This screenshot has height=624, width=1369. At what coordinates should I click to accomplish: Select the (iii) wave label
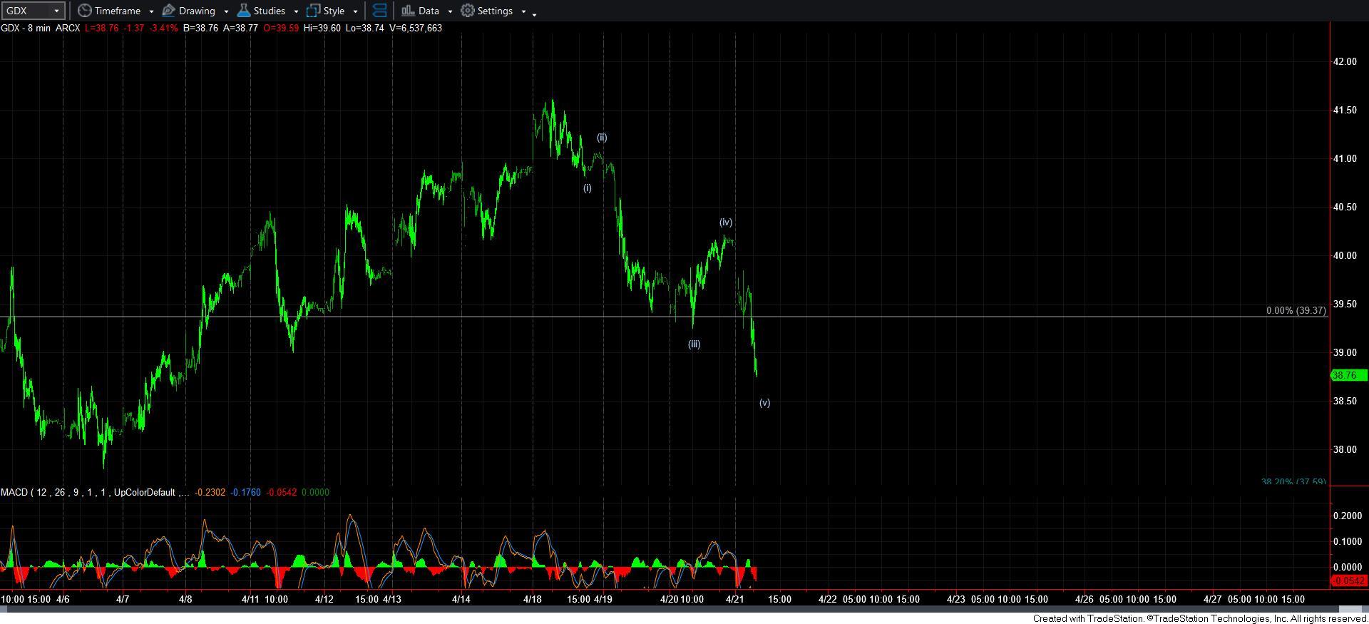point(694,344)
